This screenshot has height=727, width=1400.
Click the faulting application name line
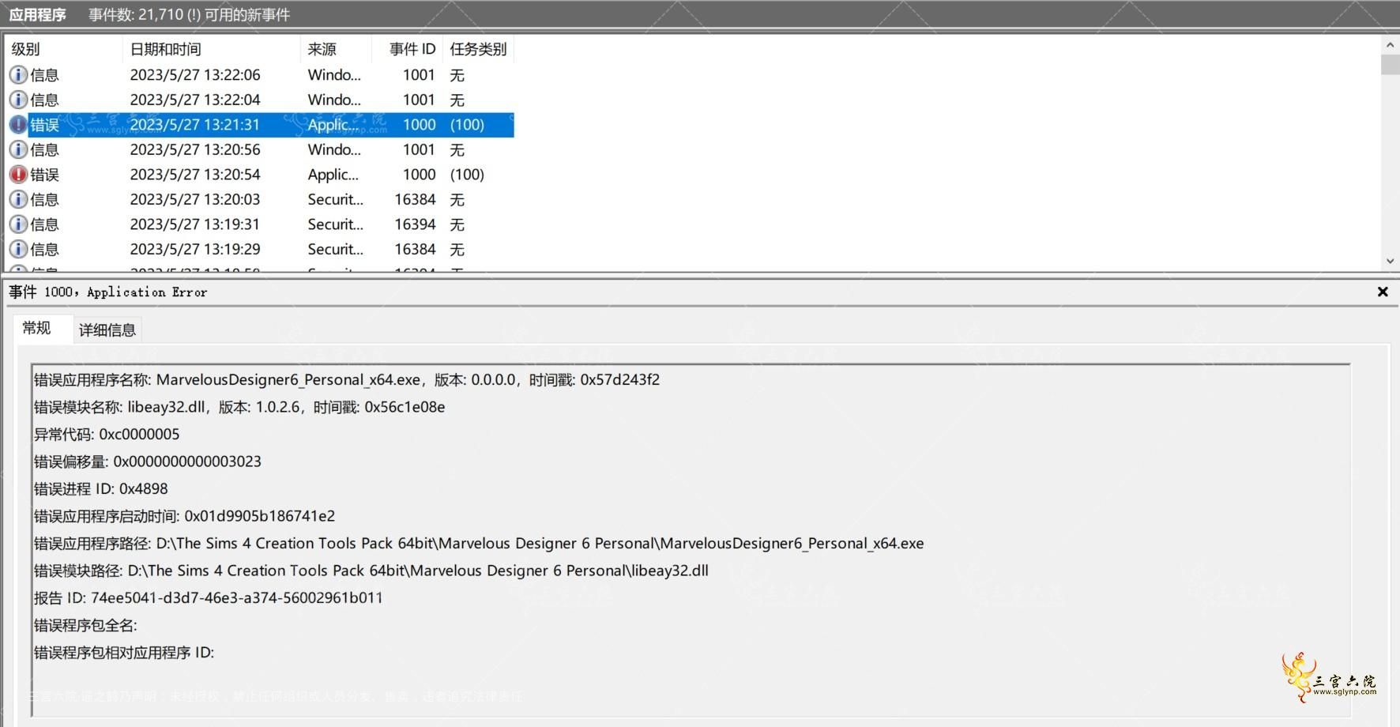pyautogui.click(x=347, y=380)
